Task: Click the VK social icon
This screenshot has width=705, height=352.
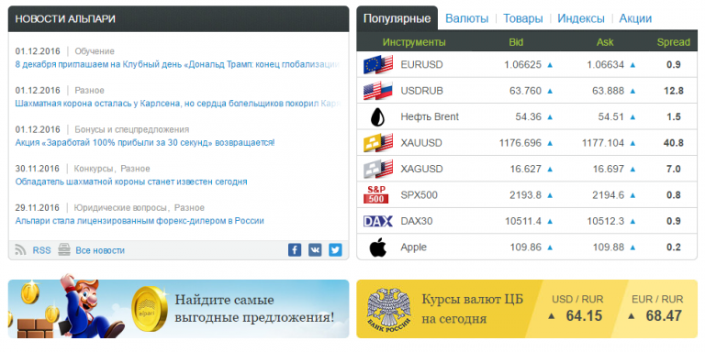Action: pos(315,249)
